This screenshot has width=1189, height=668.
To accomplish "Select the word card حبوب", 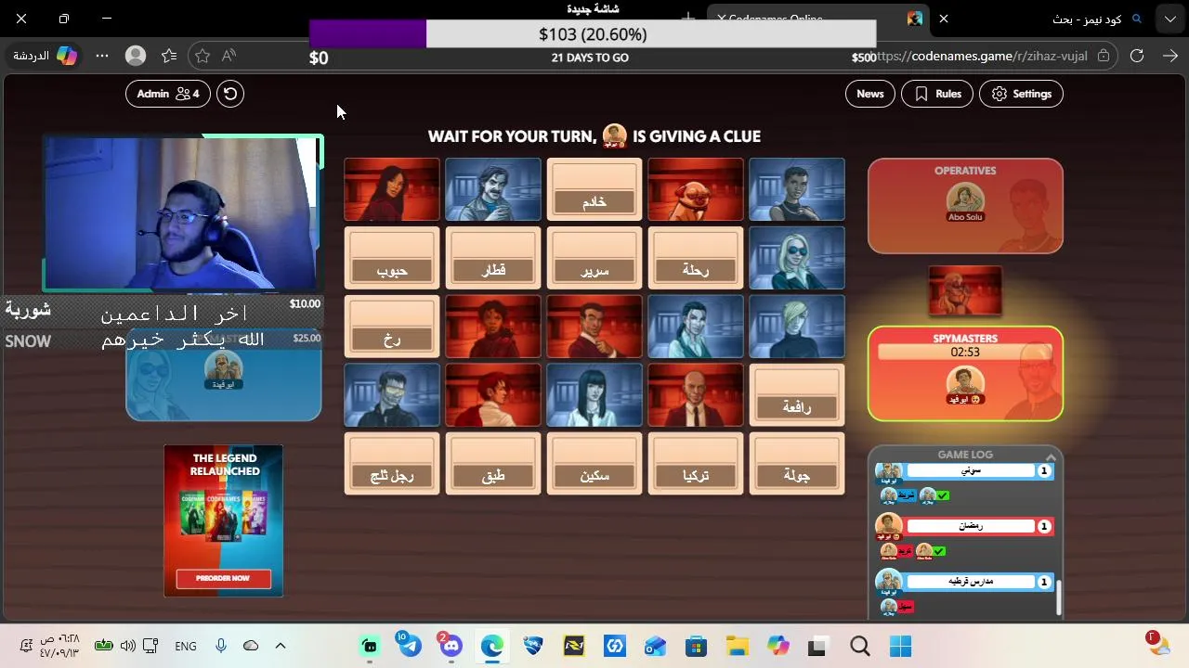I will (392, 258).
